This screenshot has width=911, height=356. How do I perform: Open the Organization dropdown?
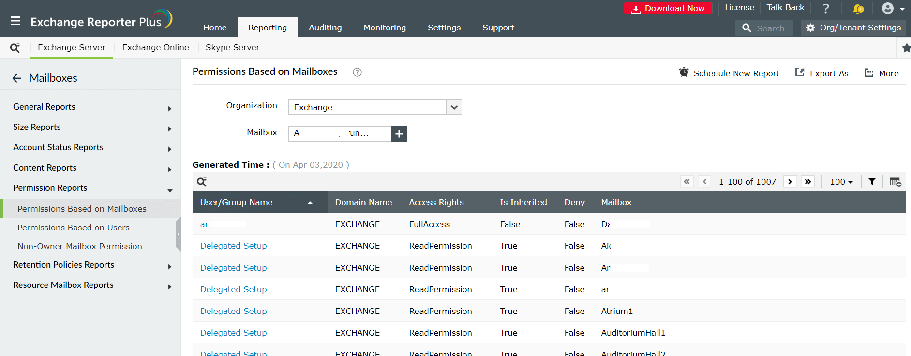click(x=454, y=107)
